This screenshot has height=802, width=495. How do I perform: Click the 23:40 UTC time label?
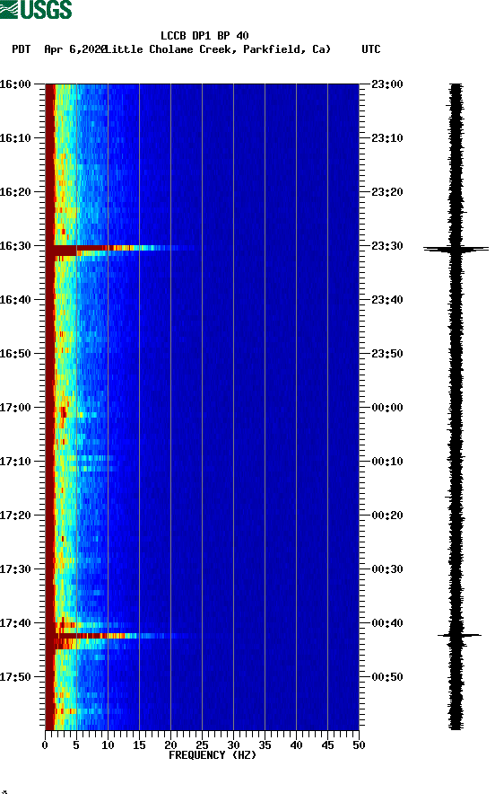387,300
